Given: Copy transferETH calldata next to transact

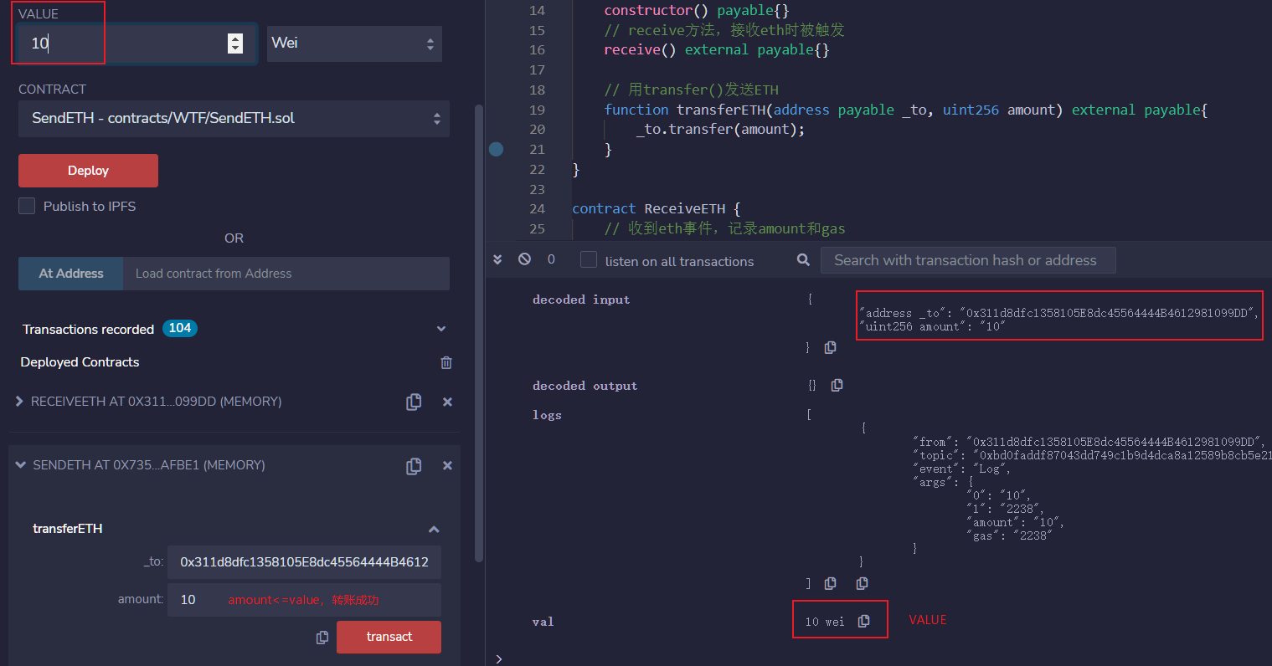Looking at the screenshot, I should coord(322,638).
